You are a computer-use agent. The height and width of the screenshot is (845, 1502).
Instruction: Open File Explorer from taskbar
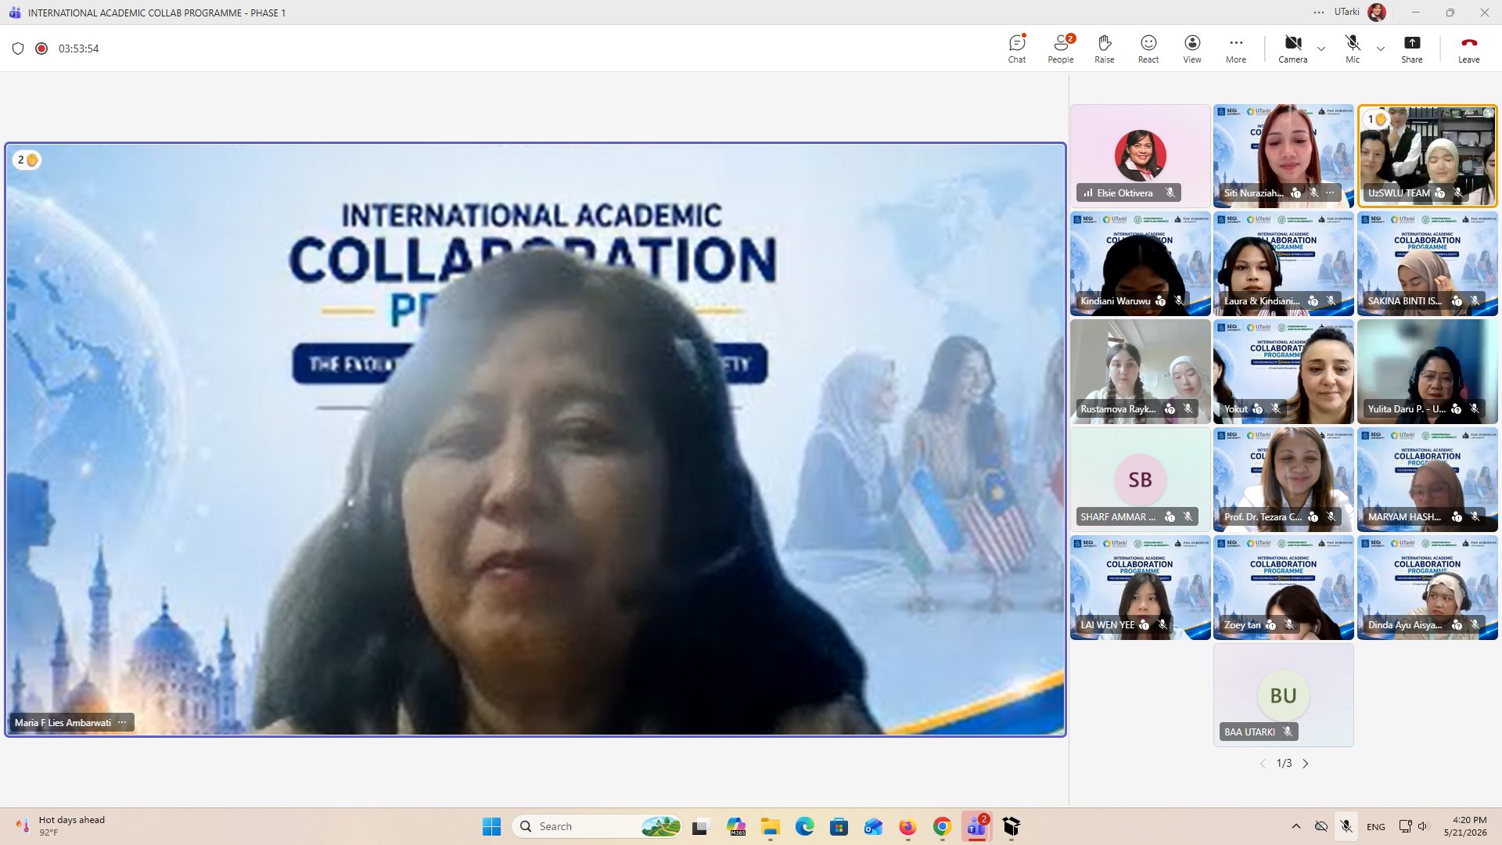[770, 826]
